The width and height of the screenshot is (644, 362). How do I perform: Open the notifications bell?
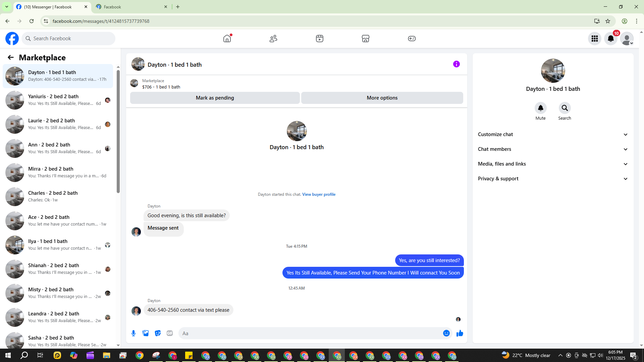(x=611, y=39)
